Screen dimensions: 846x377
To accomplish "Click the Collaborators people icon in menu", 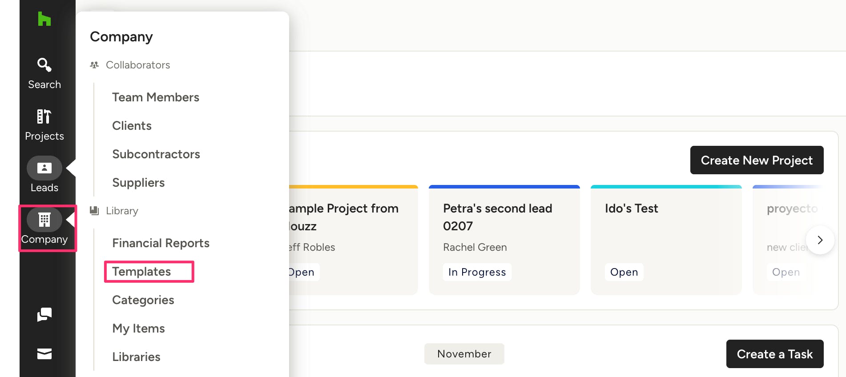I will click(x=94, y=65).
